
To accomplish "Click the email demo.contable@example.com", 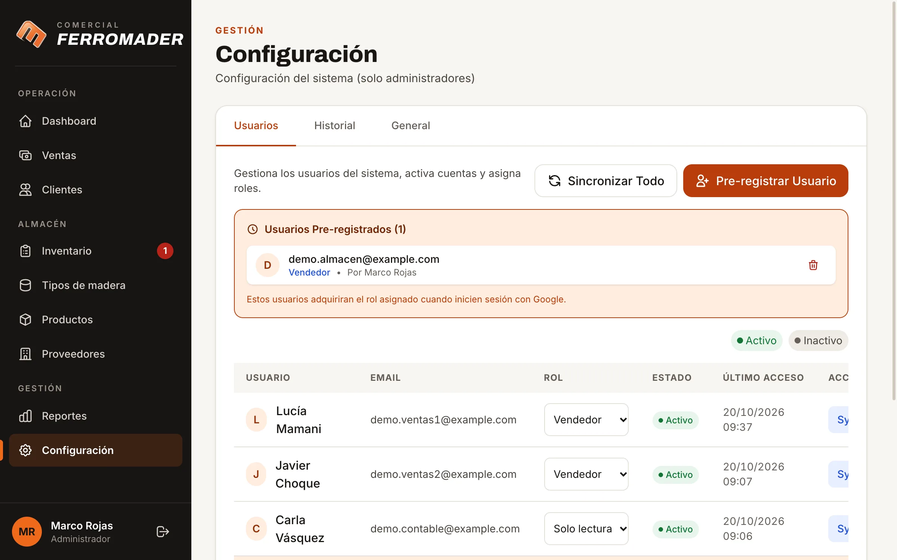I will point(445,529).
